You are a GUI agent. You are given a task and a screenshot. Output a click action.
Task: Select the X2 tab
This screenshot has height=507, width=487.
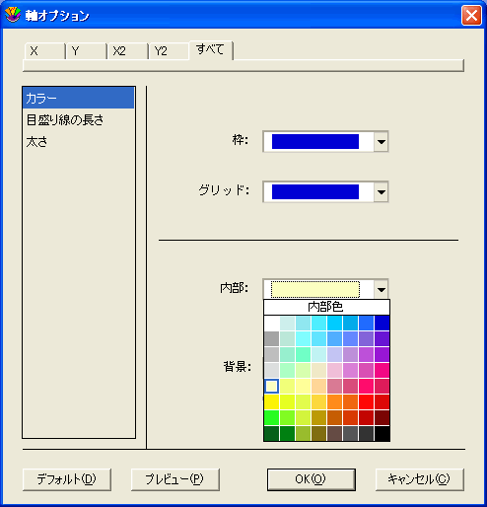pos(127,51)
